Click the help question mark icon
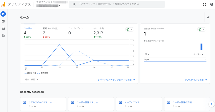215x112 pixels. (212, 4)
